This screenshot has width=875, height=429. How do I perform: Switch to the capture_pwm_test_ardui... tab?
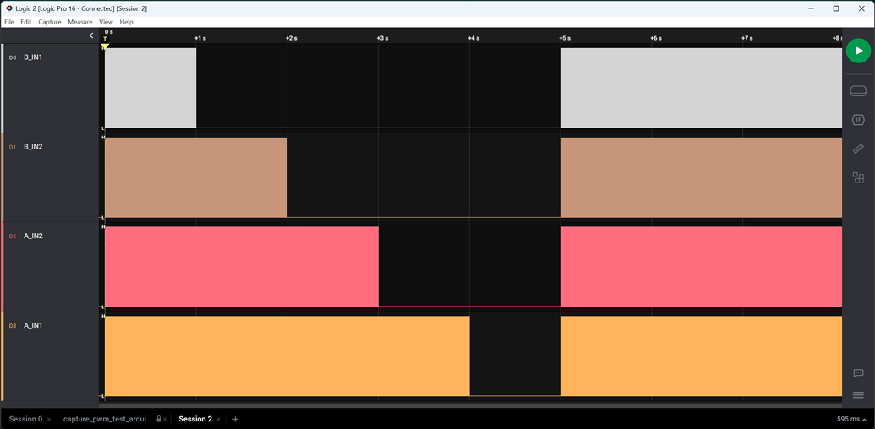coord(107,419)
